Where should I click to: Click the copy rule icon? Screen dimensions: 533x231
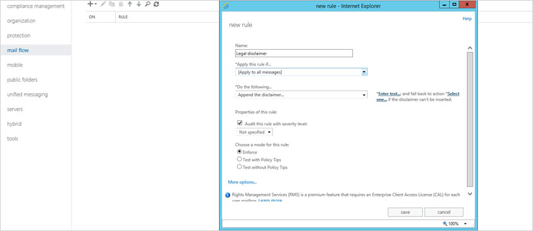112,4
